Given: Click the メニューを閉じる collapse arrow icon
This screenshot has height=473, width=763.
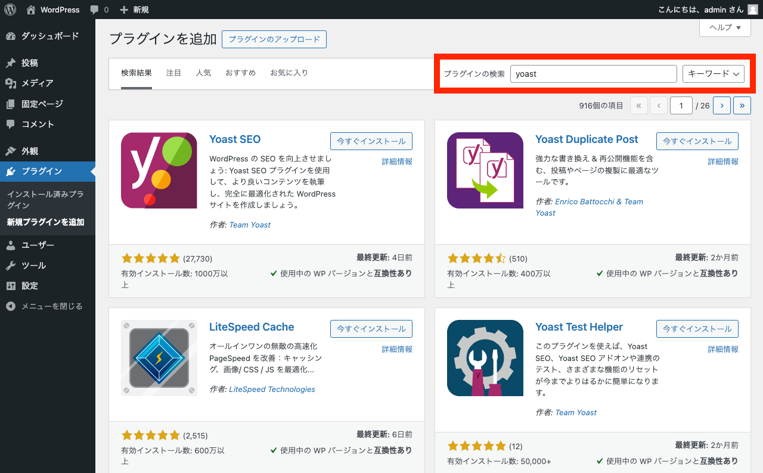Looking at the screenshot, I should point(11,306).
